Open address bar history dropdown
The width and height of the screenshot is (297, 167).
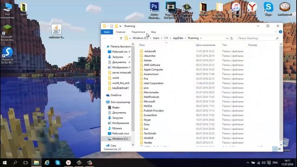point(227,38)
